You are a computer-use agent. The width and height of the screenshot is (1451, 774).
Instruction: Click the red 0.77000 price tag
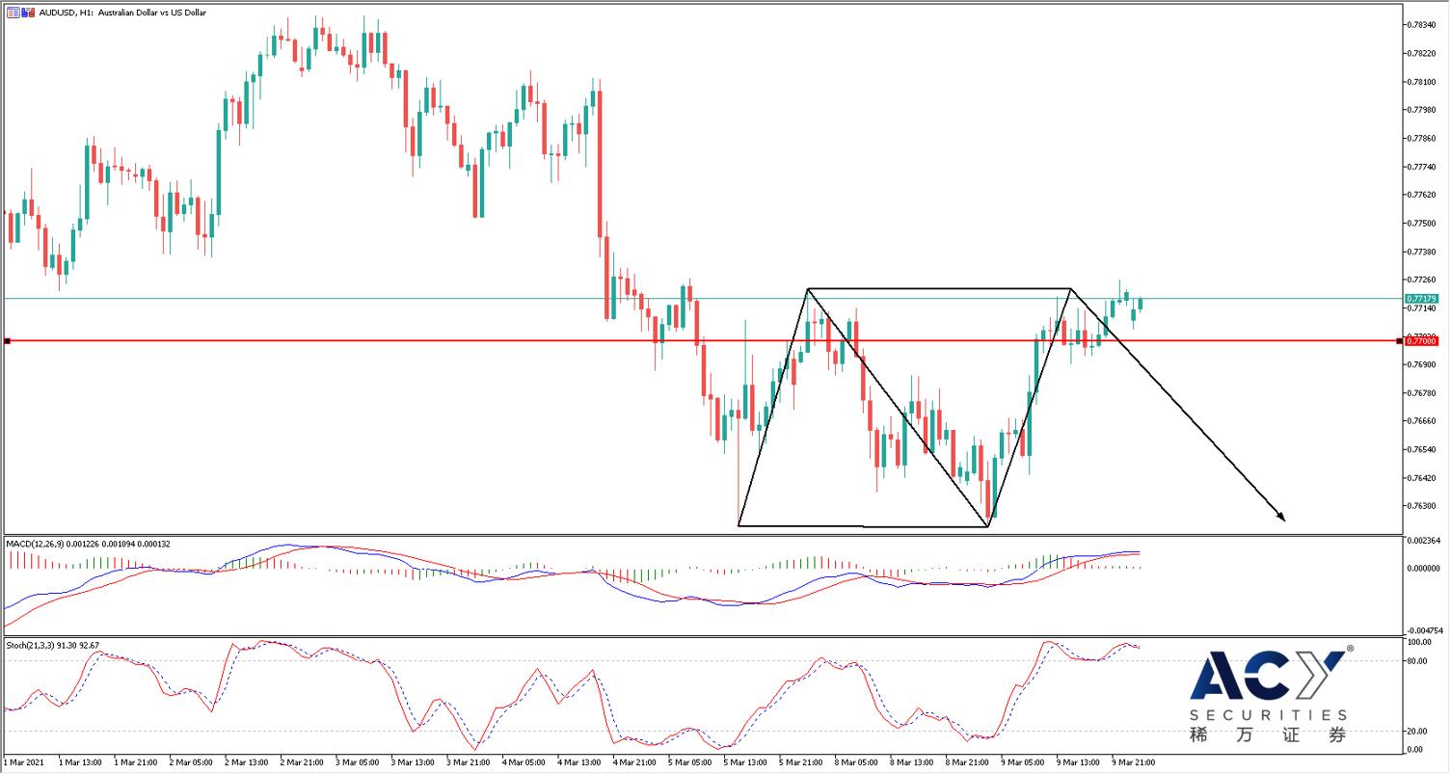tap(1421, 341)
